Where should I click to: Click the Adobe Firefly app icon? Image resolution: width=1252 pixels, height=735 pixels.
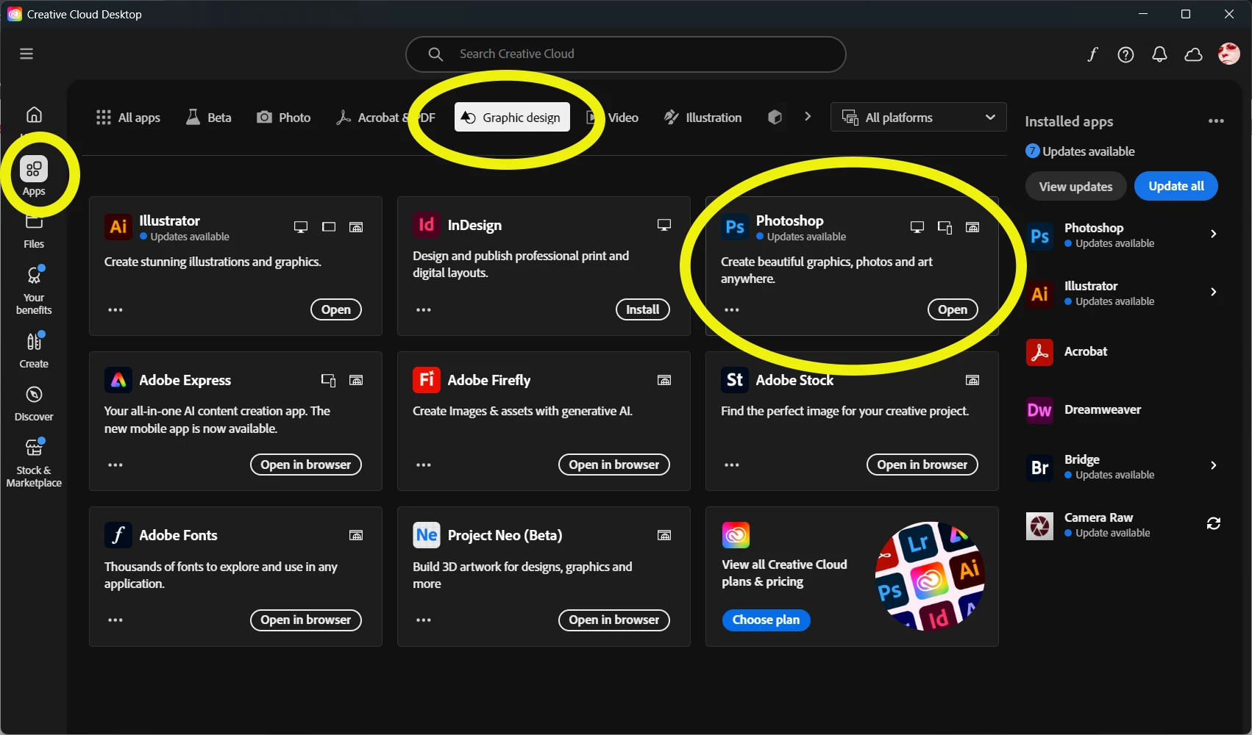coord(427,380)
